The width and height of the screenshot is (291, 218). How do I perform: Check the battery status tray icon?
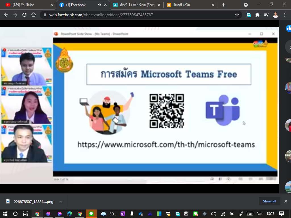pos(232,214)
